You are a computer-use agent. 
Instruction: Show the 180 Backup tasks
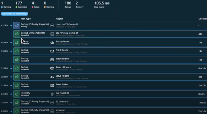tap(68, 5)
